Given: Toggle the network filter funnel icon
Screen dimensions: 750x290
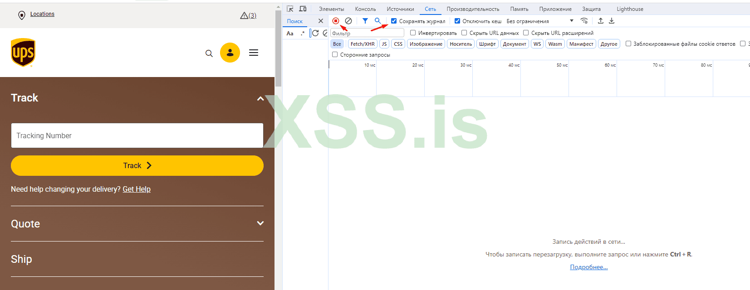Looking at the screenshot, I should coord(365,21).
